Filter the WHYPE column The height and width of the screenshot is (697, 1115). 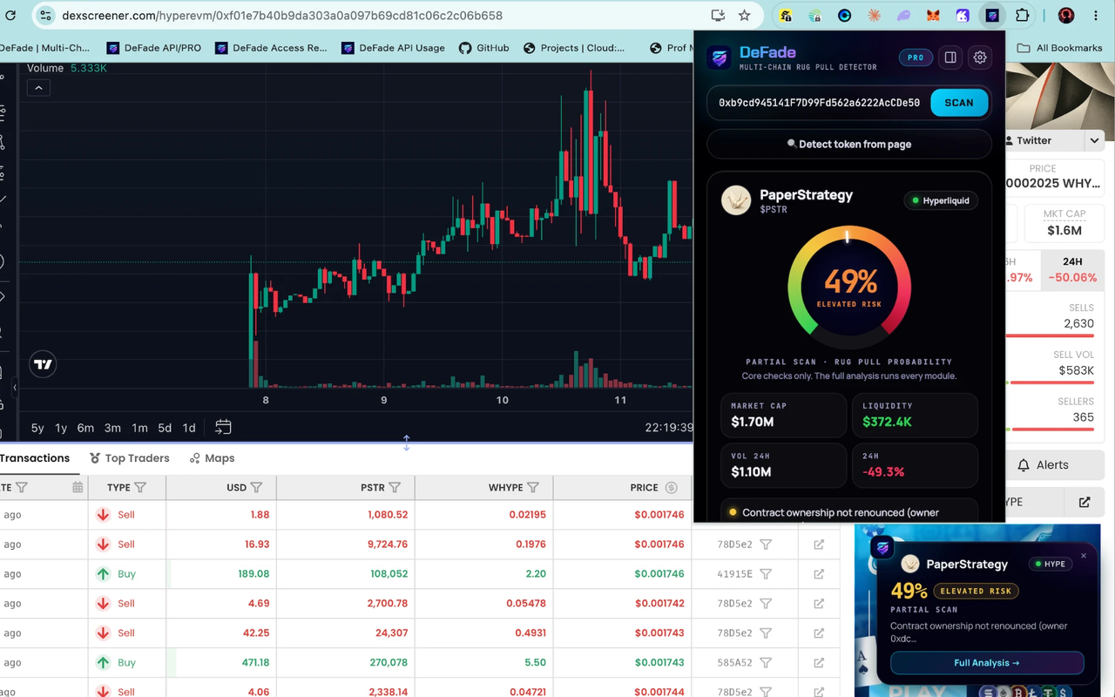point(533,488)
